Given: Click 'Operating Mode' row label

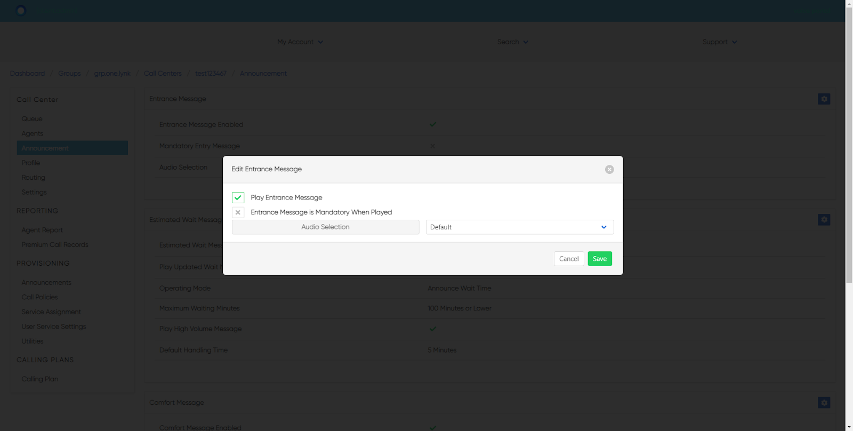Looking at the screenshot, I should (x=185, y=288).
